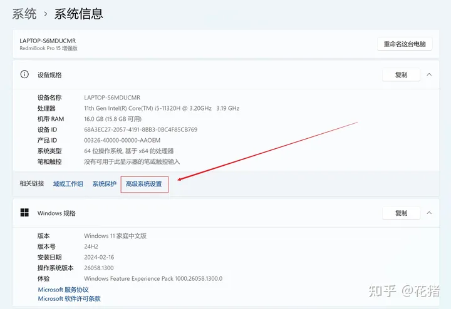
Task: Select OS build 26058.1300
Action: click(99, 268)
